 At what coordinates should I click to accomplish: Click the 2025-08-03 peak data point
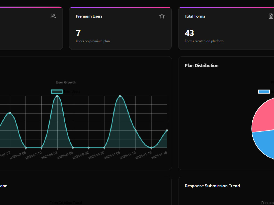click(x=57, y=96)
